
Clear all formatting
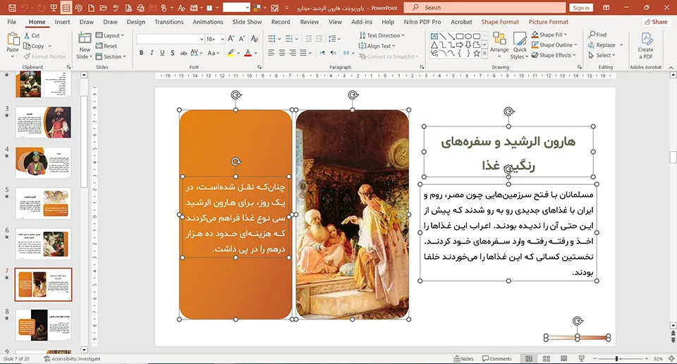point(255,38)
